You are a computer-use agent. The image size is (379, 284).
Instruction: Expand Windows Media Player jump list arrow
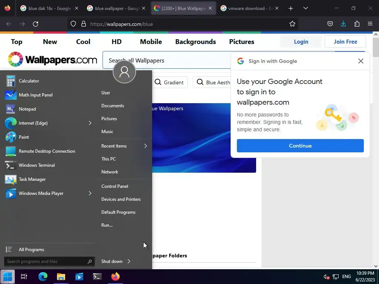coord(90,193)
